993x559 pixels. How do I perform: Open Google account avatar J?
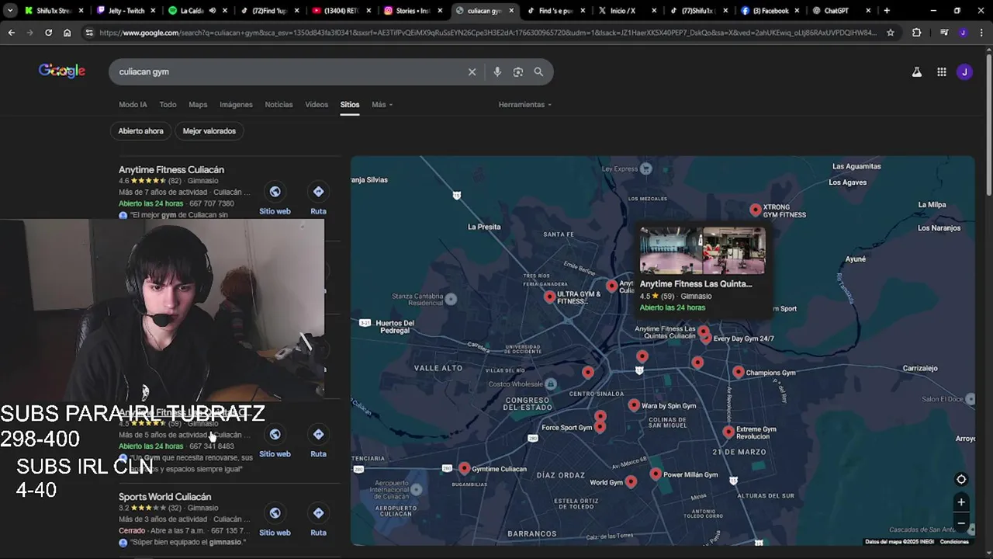click(x=964, y=71)
